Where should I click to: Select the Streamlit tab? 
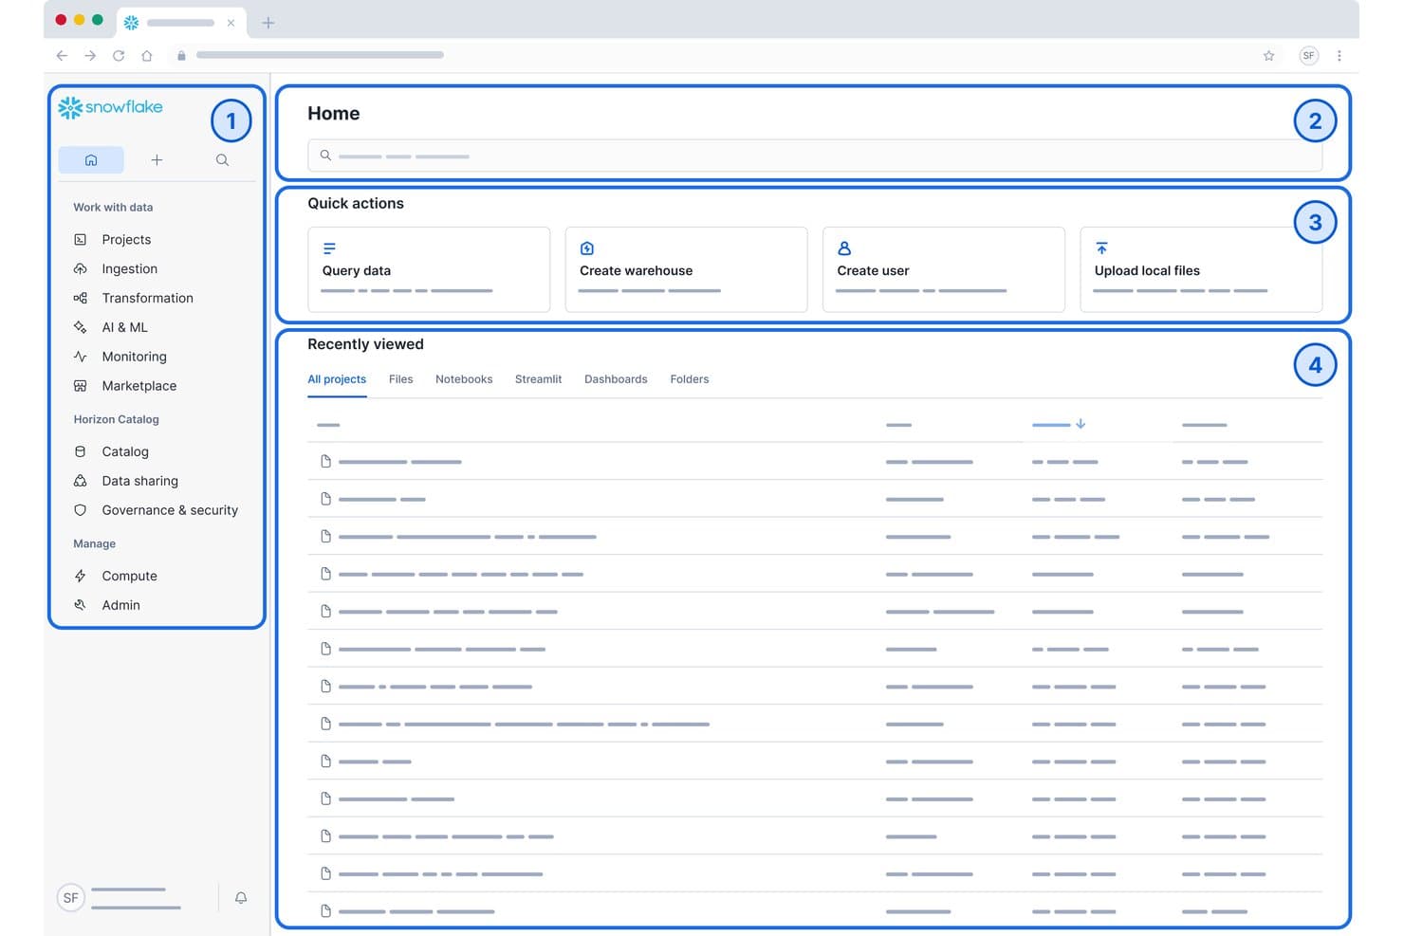pyautogui.click(x=538, y=379)
